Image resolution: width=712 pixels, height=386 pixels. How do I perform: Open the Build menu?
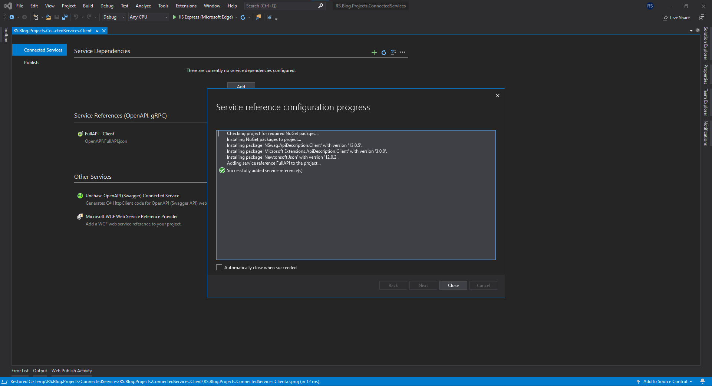point(88,6)
